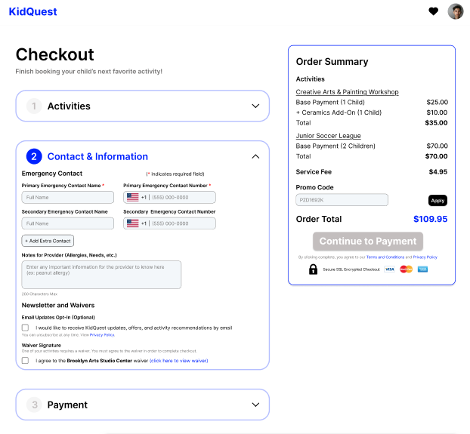Image resolution: width=470 pixels, height=434 pixels.
Task: Click the Primary Emergency Contact Name field
Action: point(68,197)
